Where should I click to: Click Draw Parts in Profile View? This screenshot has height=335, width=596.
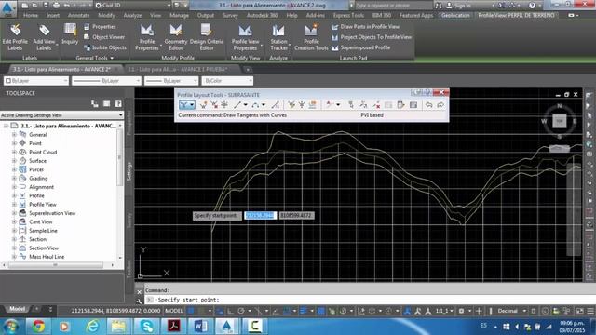click(x=366, y=27)
